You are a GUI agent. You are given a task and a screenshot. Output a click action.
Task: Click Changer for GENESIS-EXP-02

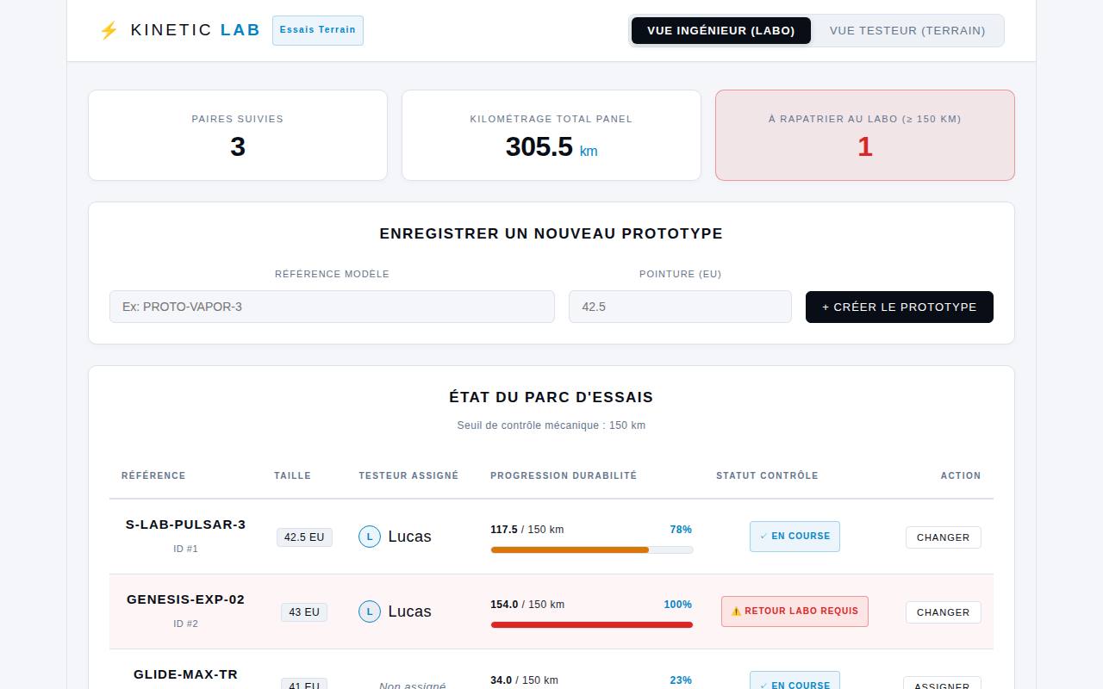(x=944, y=612)
